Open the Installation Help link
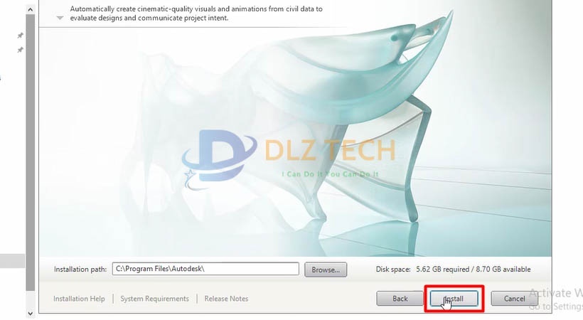This screenshot has height=320, width=583. (79, 299)
